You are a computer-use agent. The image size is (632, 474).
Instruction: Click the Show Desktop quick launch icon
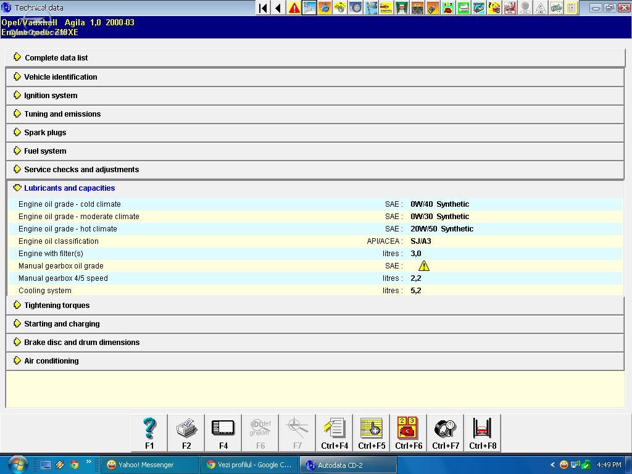pyautogui.click(x=46, y=465)
